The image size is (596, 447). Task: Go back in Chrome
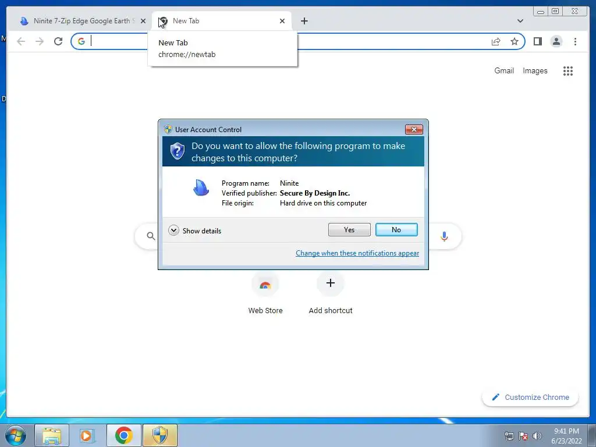pyautogui.click(x=22, y=41)
